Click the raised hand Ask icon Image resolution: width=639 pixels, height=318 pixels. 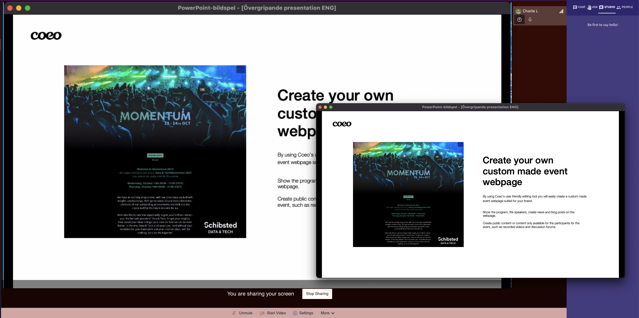pyautogui.click(x=589, y=7)
